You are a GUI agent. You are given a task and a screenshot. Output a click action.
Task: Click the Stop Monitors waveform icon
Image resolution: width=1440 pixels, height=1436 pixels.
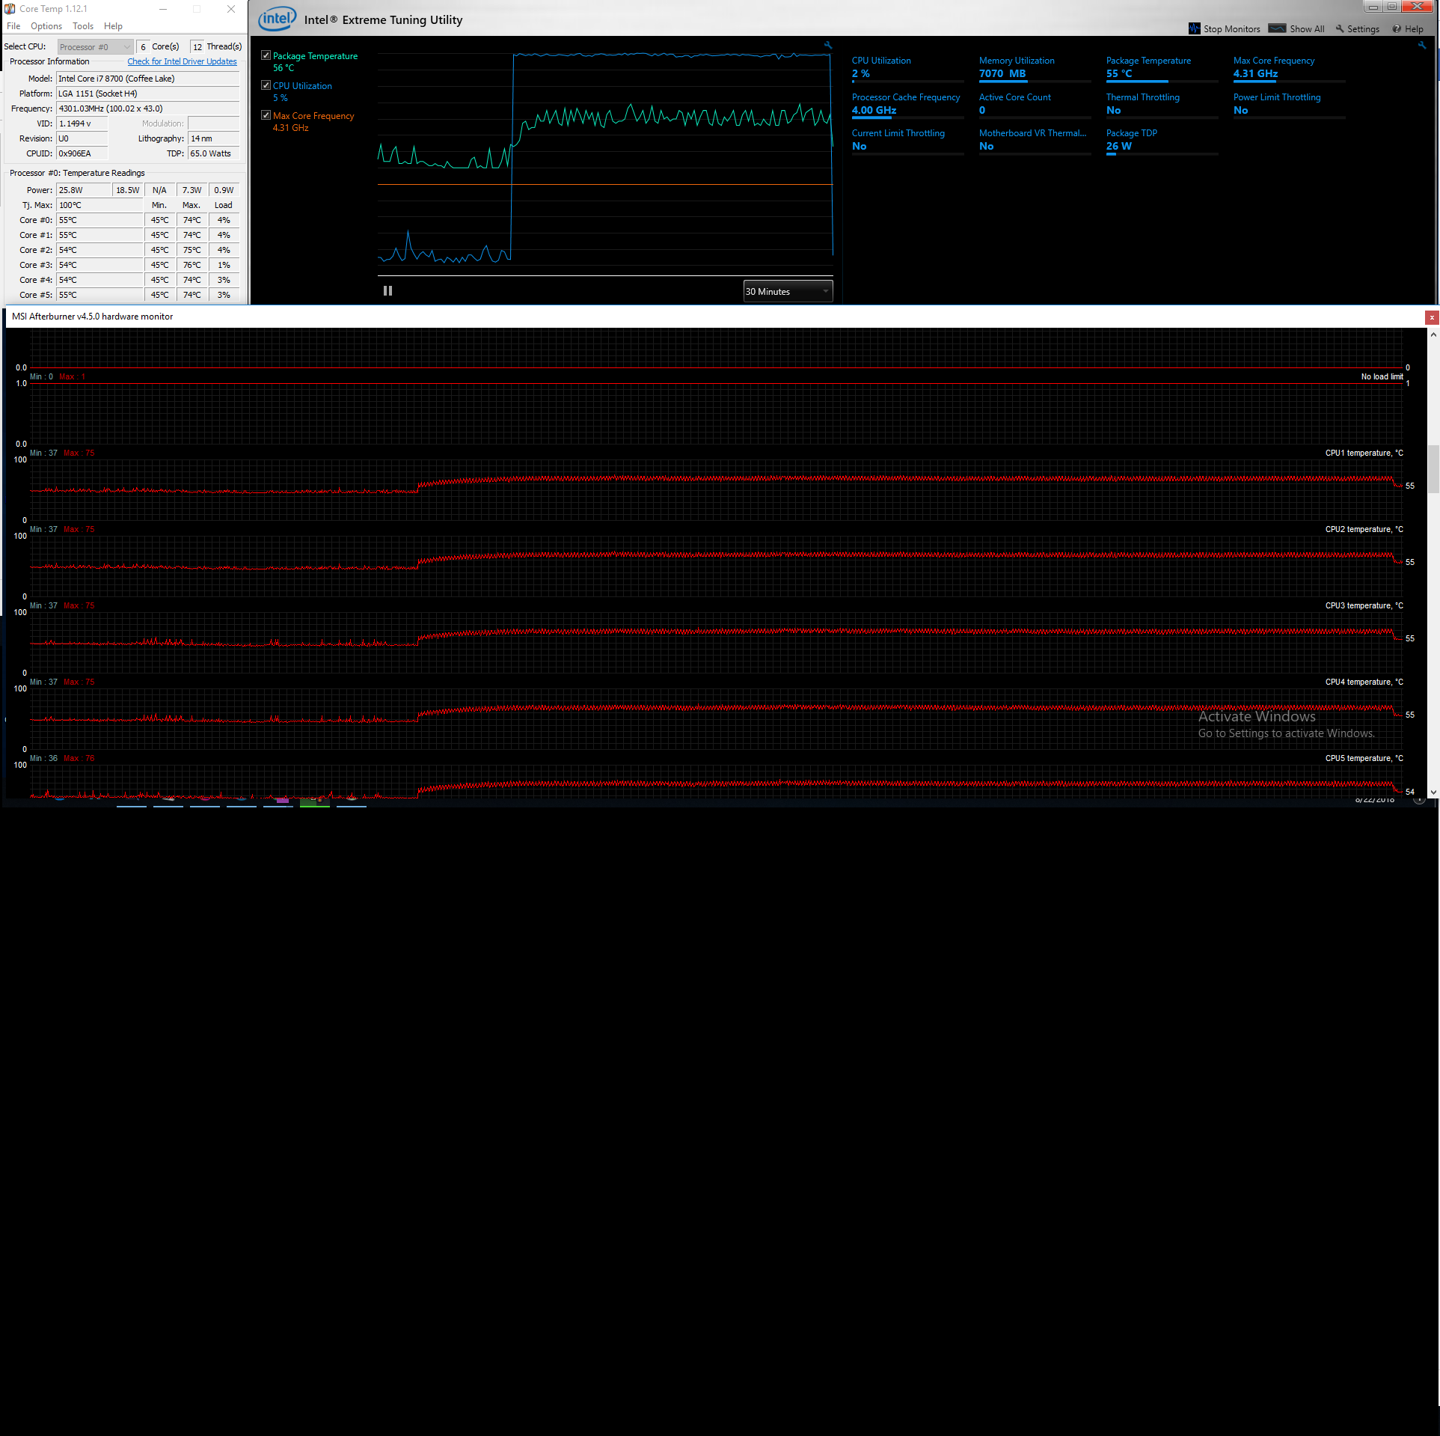coord(1194,28)
